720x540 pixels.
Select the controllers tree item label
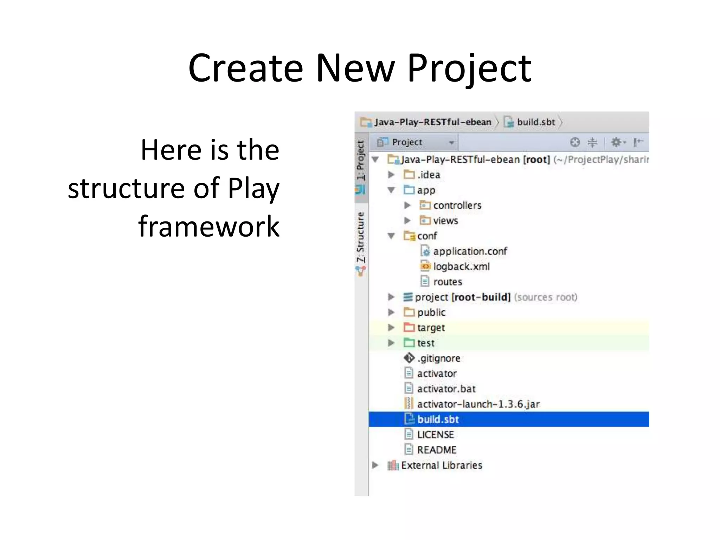coord(457,205)
